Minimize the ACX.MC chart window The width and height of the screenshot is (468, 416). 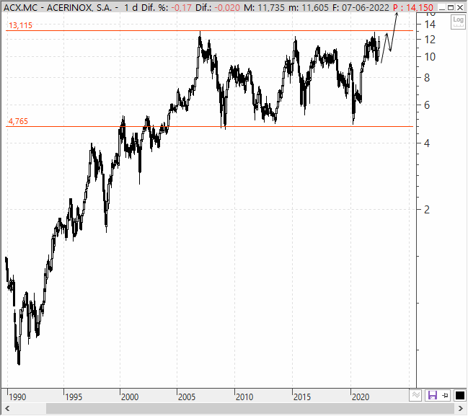[x=442, y=7]
